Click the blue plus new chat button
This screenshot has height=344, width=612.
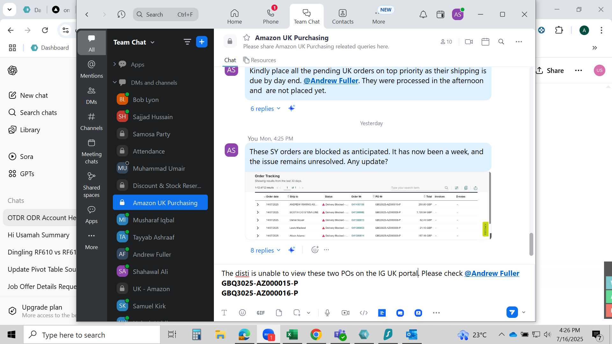(x=202, y=42)
